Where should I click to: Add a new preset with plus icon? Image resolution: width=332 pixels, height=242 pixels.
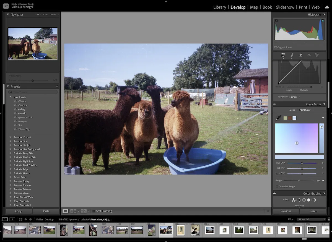pyautogui.click(x=57, y=87)
